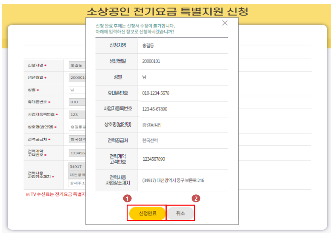The width and height of the screenshot is (331, 233).
Task: Click the dialog value 123-45-67890
Action: 154,109
